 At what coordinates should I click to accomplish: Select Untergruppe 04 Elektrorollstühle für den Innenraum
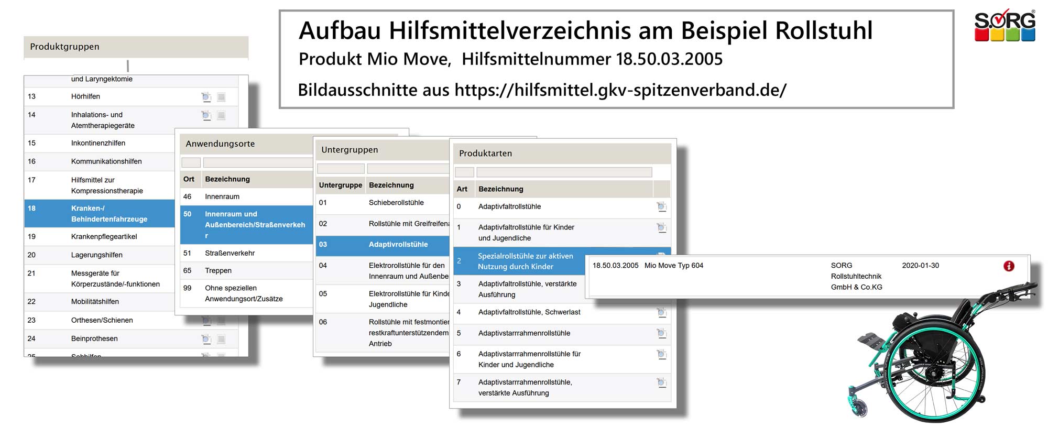coord(383,271)
